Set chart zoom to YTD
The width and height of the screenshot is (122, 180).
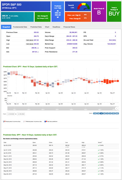(x=113, y=113)
